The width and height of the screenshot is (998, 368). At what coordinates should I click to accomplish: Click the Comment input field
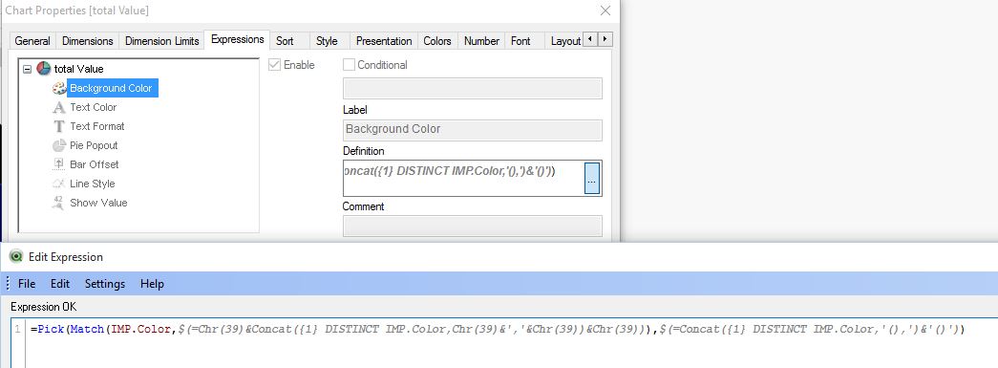tap(473, 226)
